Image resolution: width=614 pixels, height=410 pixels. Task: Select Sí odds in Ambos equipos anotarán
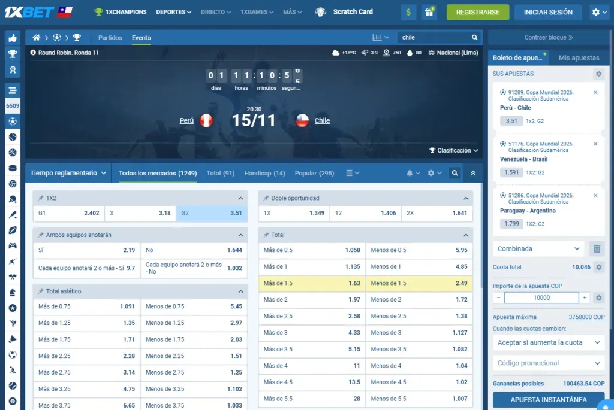pos(84,250)
